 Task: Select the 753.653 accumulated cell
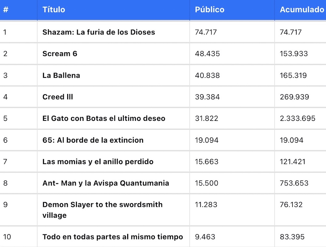coord(294,183)
